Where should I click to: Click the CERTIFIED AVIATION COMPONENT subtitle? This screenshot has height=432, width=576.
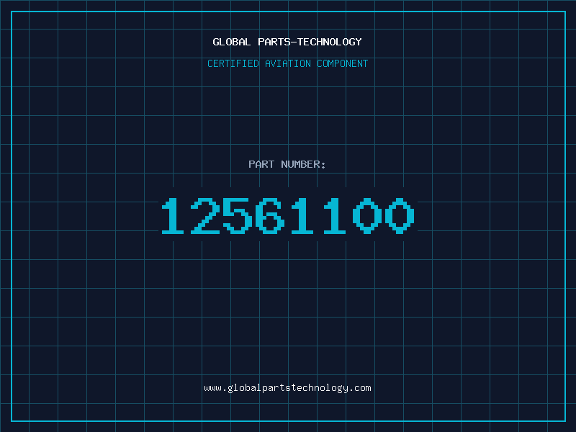coord(287,63)
